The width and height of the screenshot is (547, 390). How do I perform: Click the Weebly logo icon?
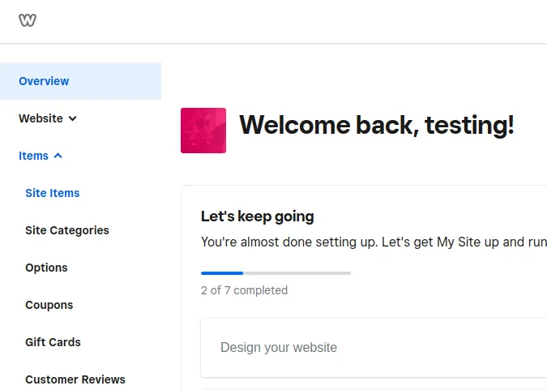(28, 20)
